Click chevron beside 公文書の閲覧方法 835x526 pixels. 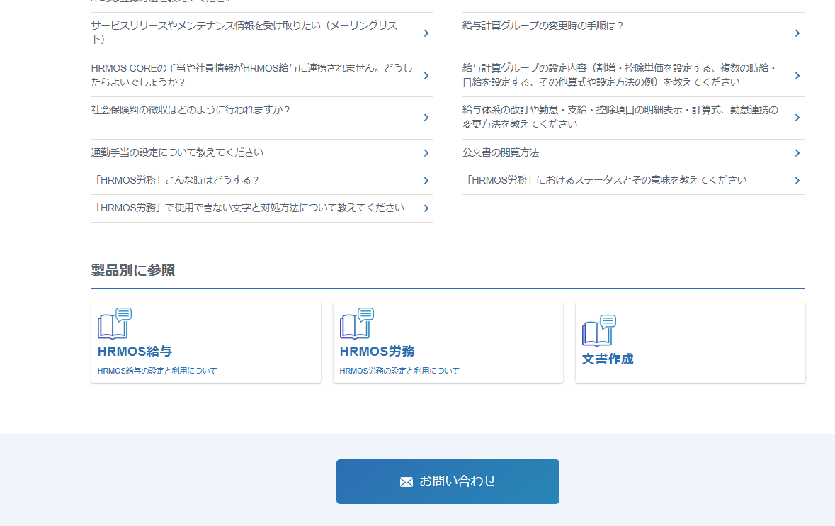(x=797, y=153)
